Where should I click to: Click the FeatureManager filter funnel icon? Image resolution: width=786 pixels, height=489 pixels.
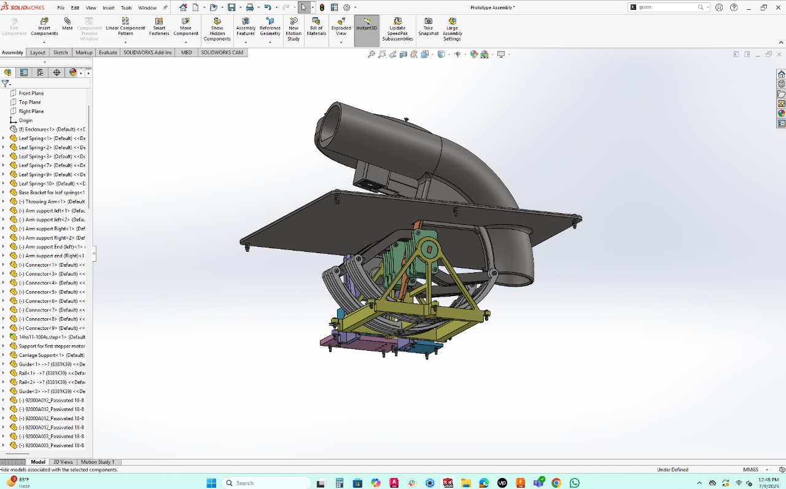click(5, 84)
